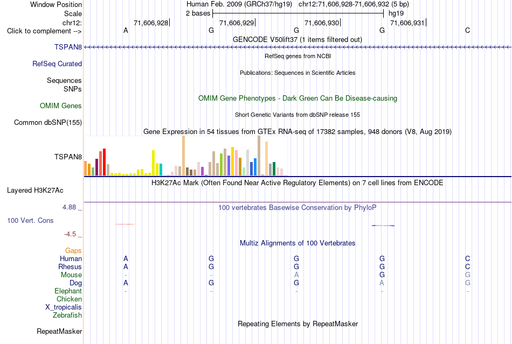Click the blue TSPAN8 gene label beside the arrow line

coord(68,47)
